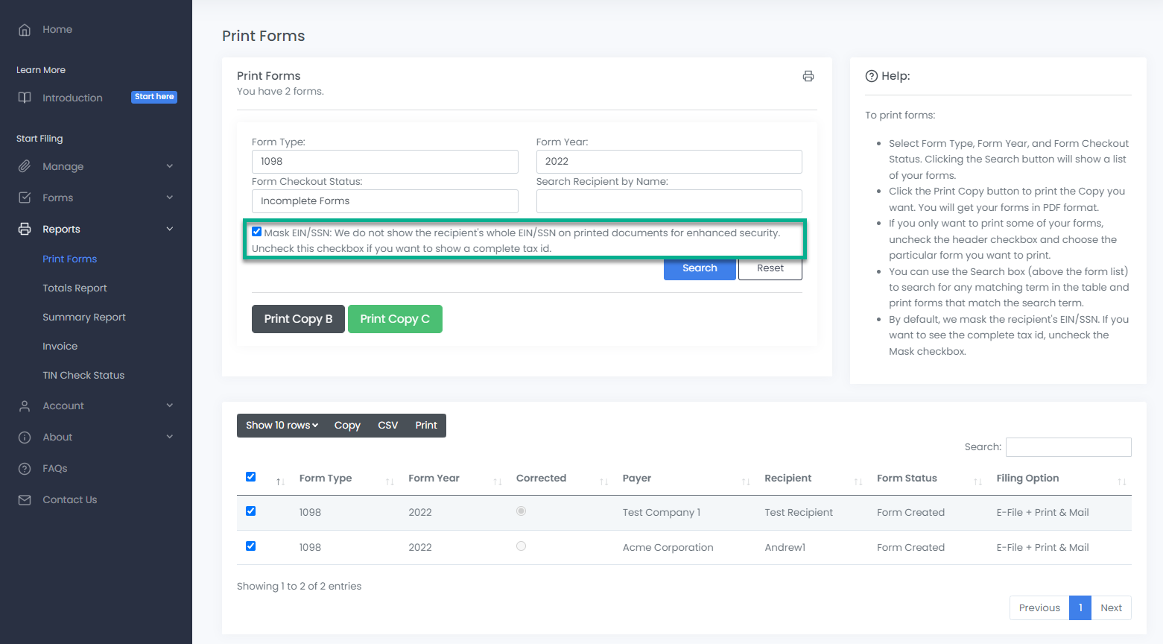
Task: Open the Totals Report menu item
Action: [x=75, y=288]
